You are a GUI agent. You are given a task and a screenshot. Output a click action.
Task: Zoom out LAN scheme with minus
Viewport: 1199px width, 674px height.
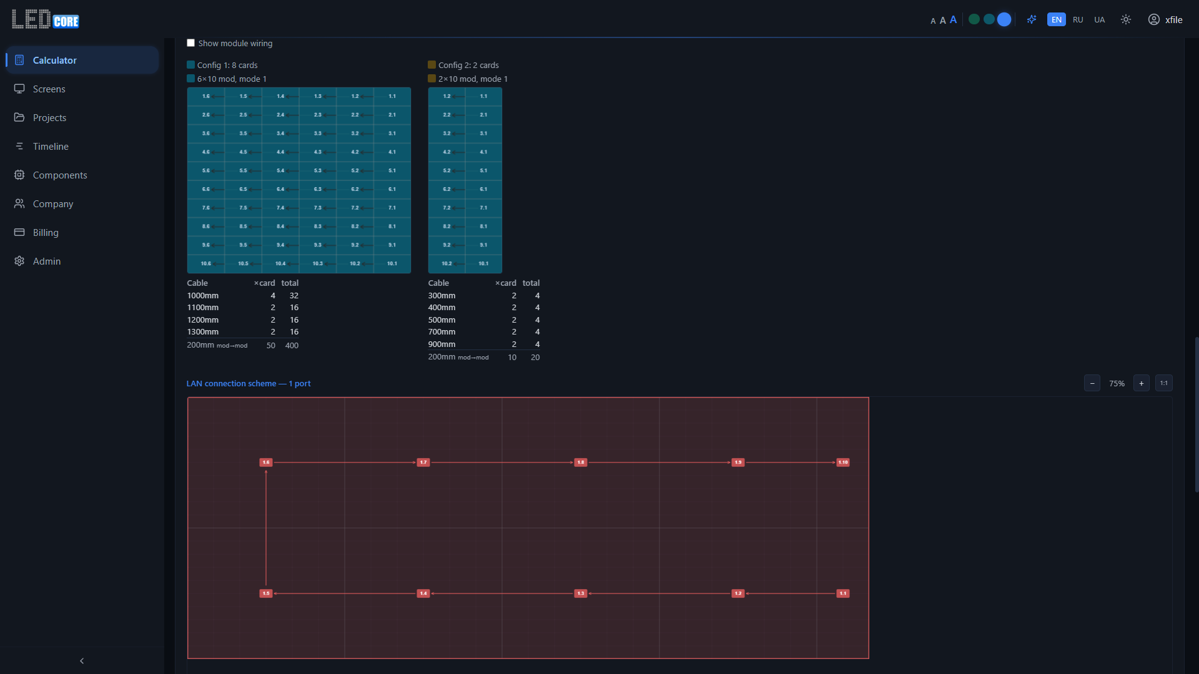click(x=1092, y=383)
